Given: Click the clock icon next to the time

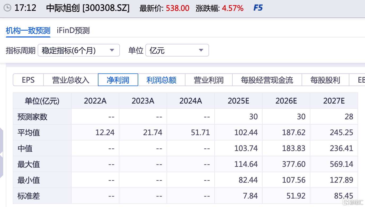Looking at the screenshot, I should tap(8, 8).
